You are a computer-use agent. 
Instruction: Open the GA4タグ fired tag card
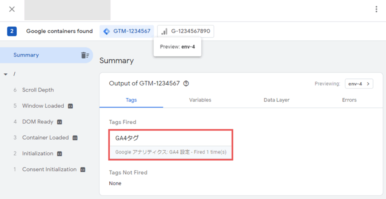click(x=171, y=145)
